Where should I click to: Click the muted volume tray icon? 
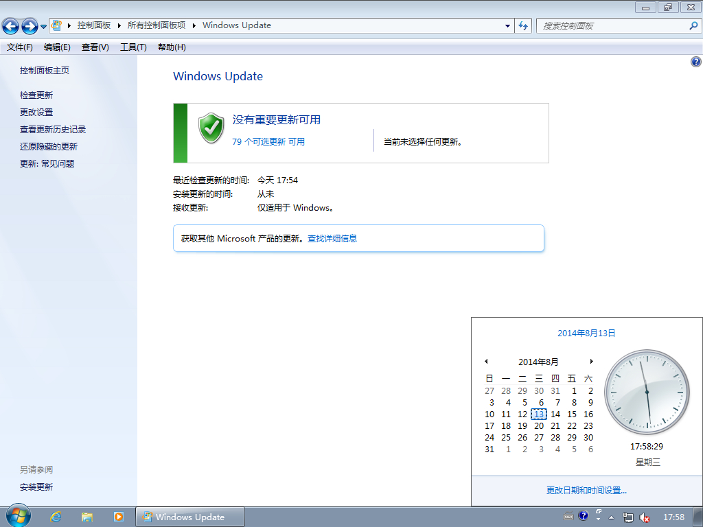[644, 517]
